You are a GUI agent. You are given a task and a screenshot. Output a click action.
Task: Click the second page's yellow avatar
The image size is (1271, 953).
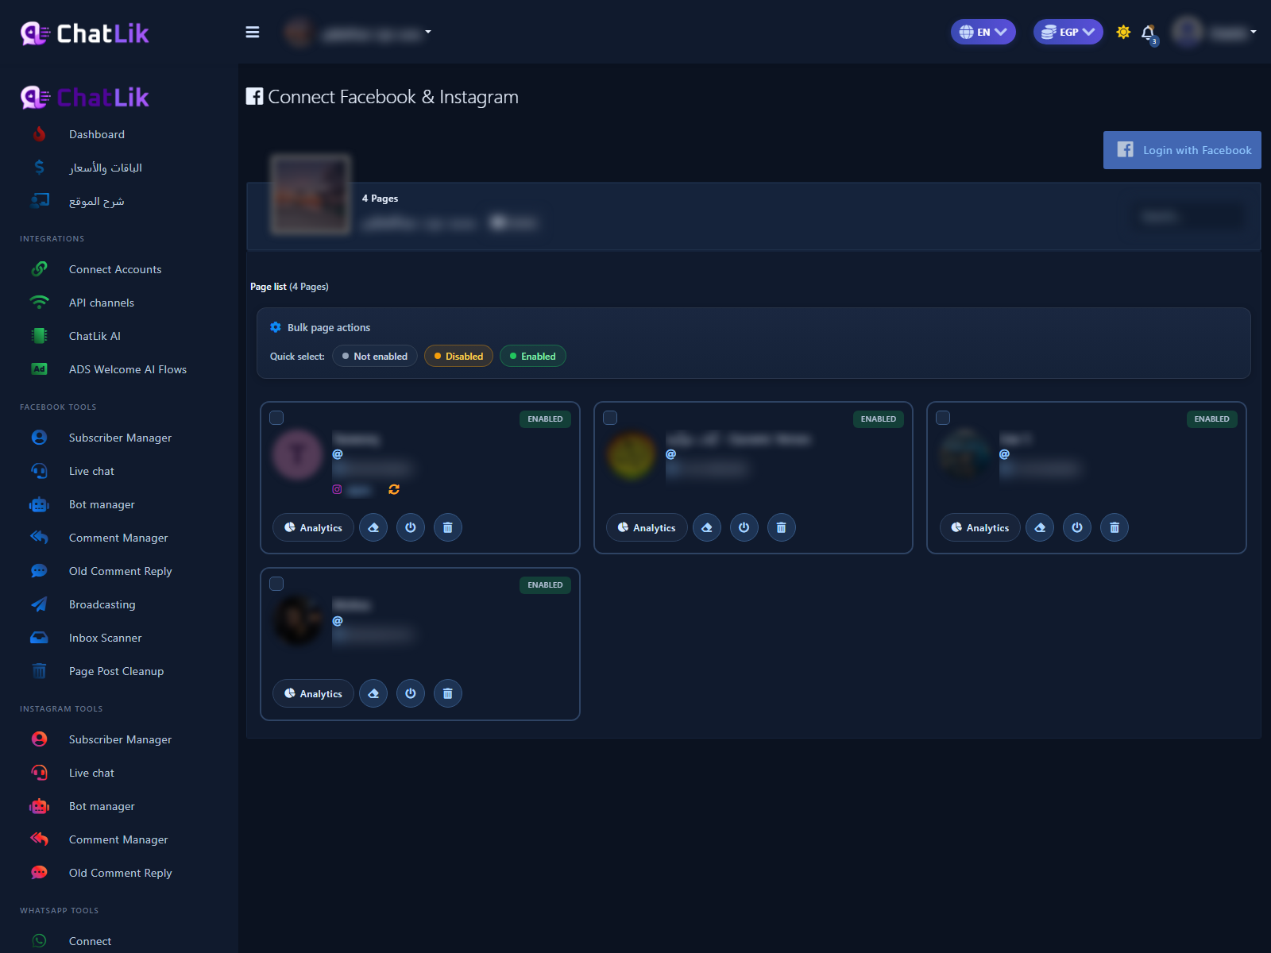[x=632, y=454]
